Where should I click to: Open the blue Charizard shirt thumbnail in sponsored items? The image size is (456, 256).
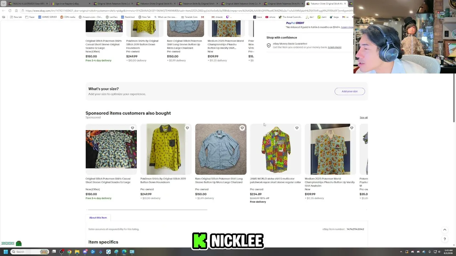221,149
